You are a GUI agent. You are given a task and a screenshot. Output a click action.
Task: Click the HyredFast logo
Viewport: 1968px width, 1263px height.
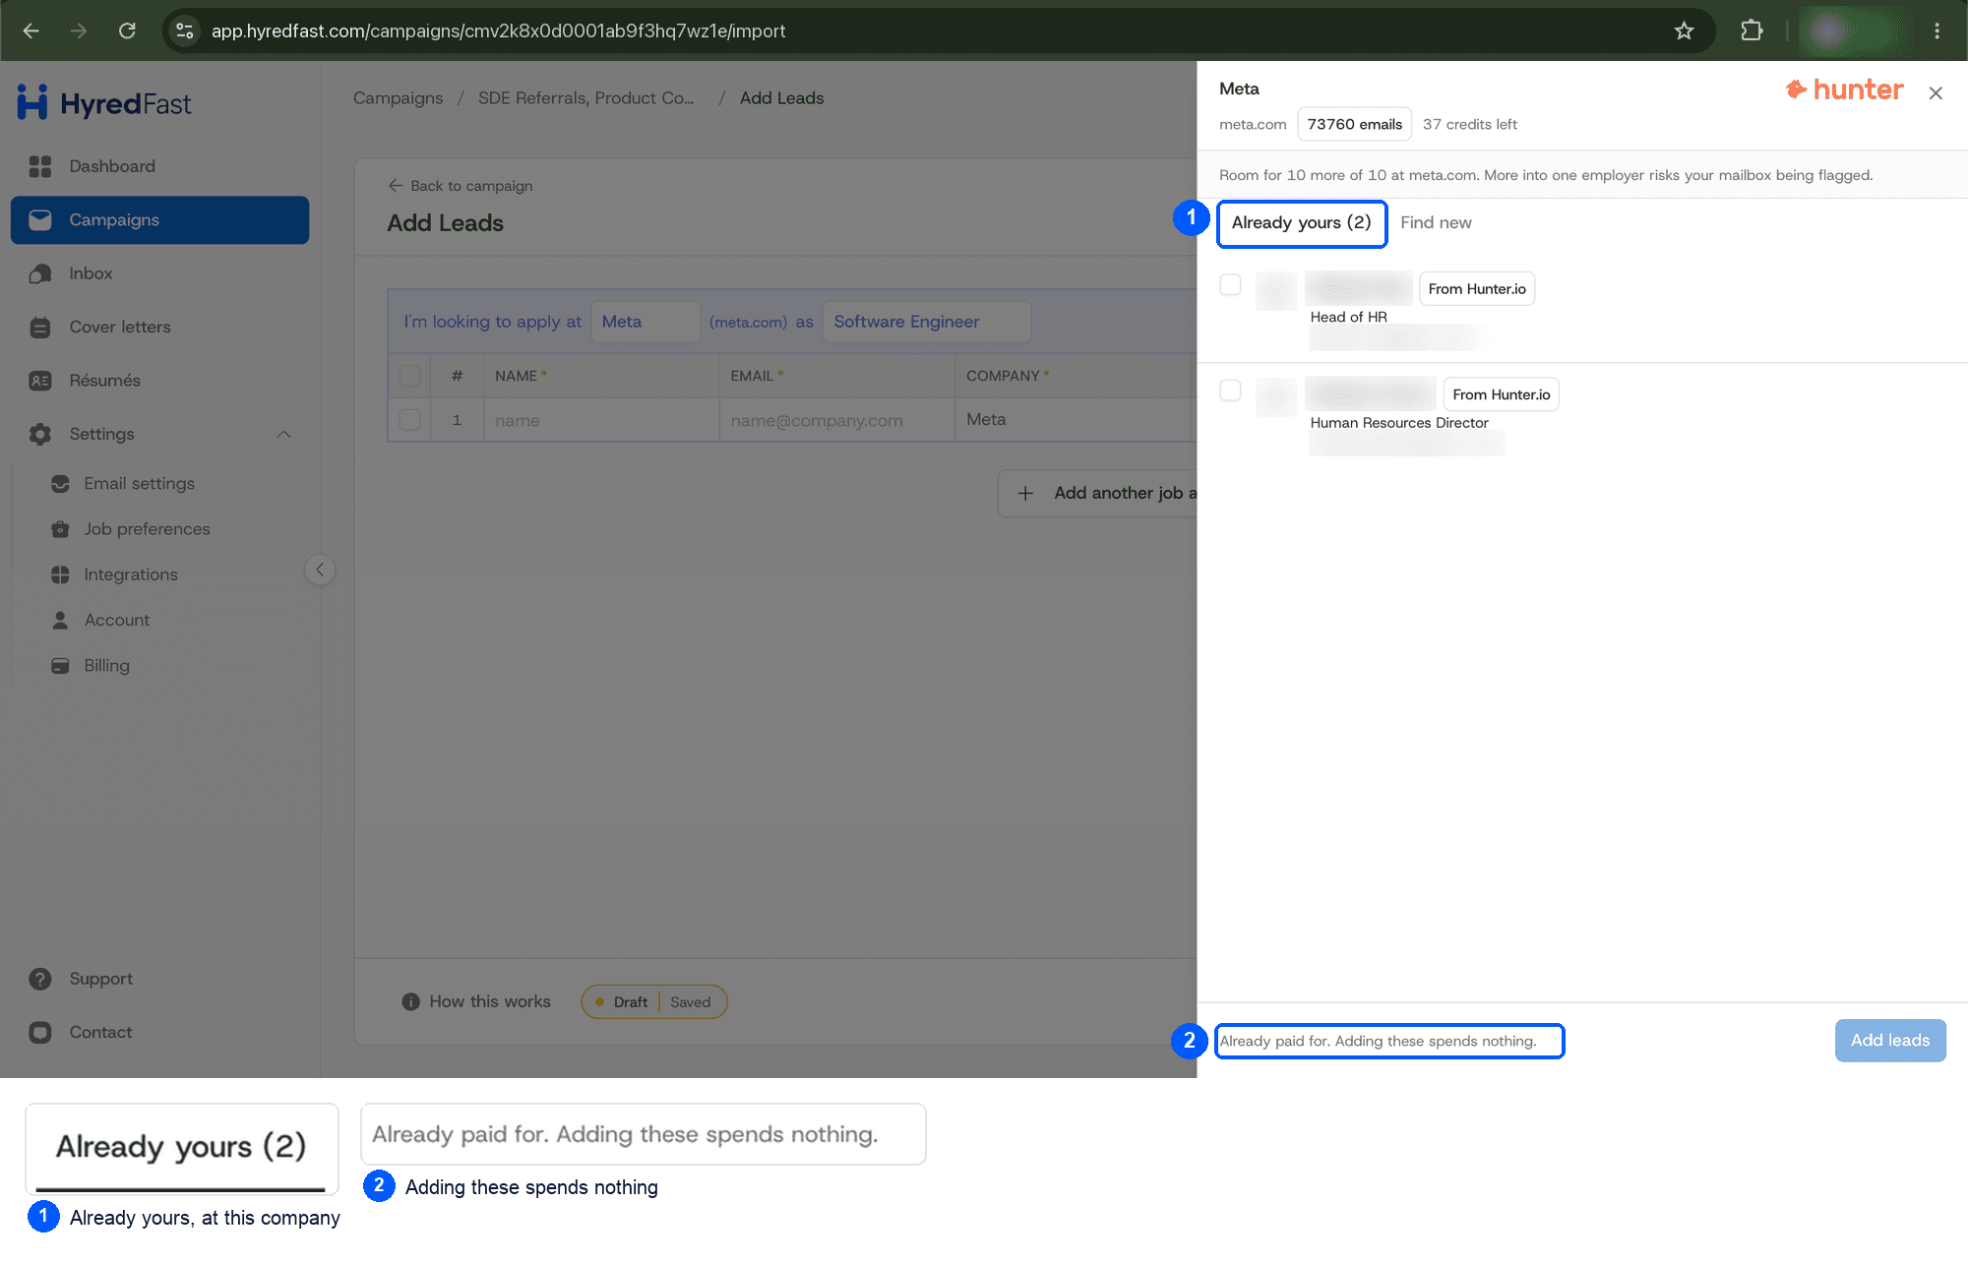click(104, 103)
